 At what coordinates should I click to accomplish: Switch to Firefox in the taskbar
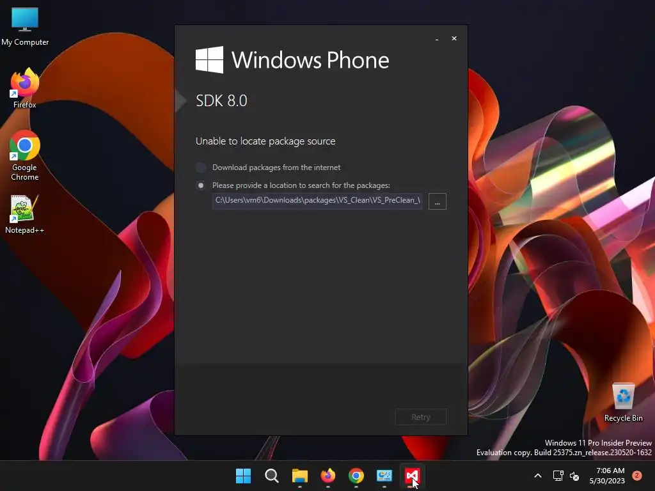pyautogui.click(x=328, y=476)
